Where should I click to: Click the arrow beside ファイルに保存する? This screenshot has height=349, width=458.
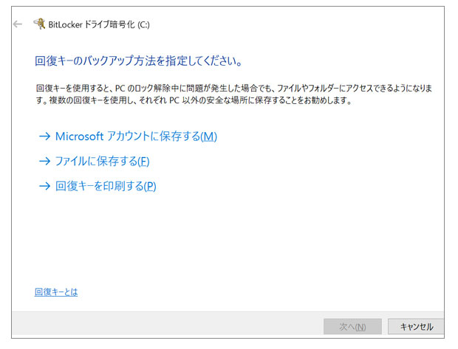(44, 161)
